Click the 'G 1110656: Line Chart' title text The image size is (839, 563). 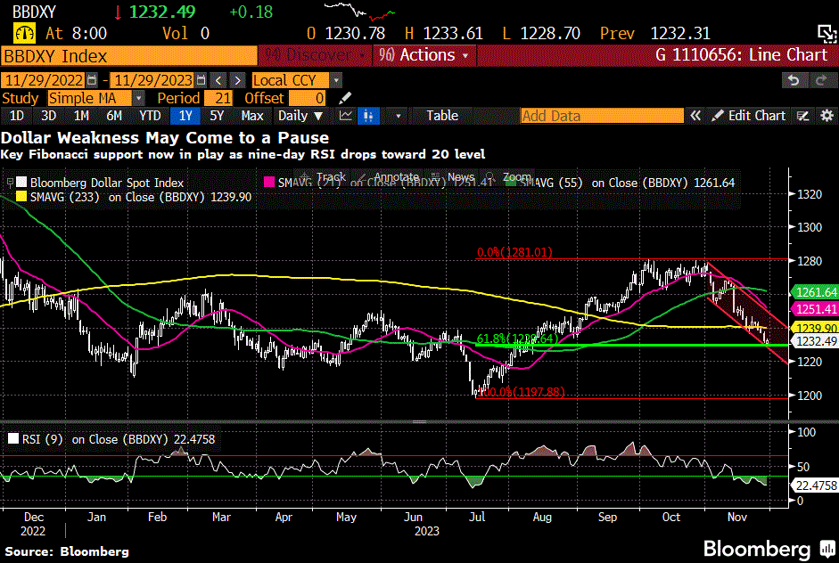click(x=741, y=55)
